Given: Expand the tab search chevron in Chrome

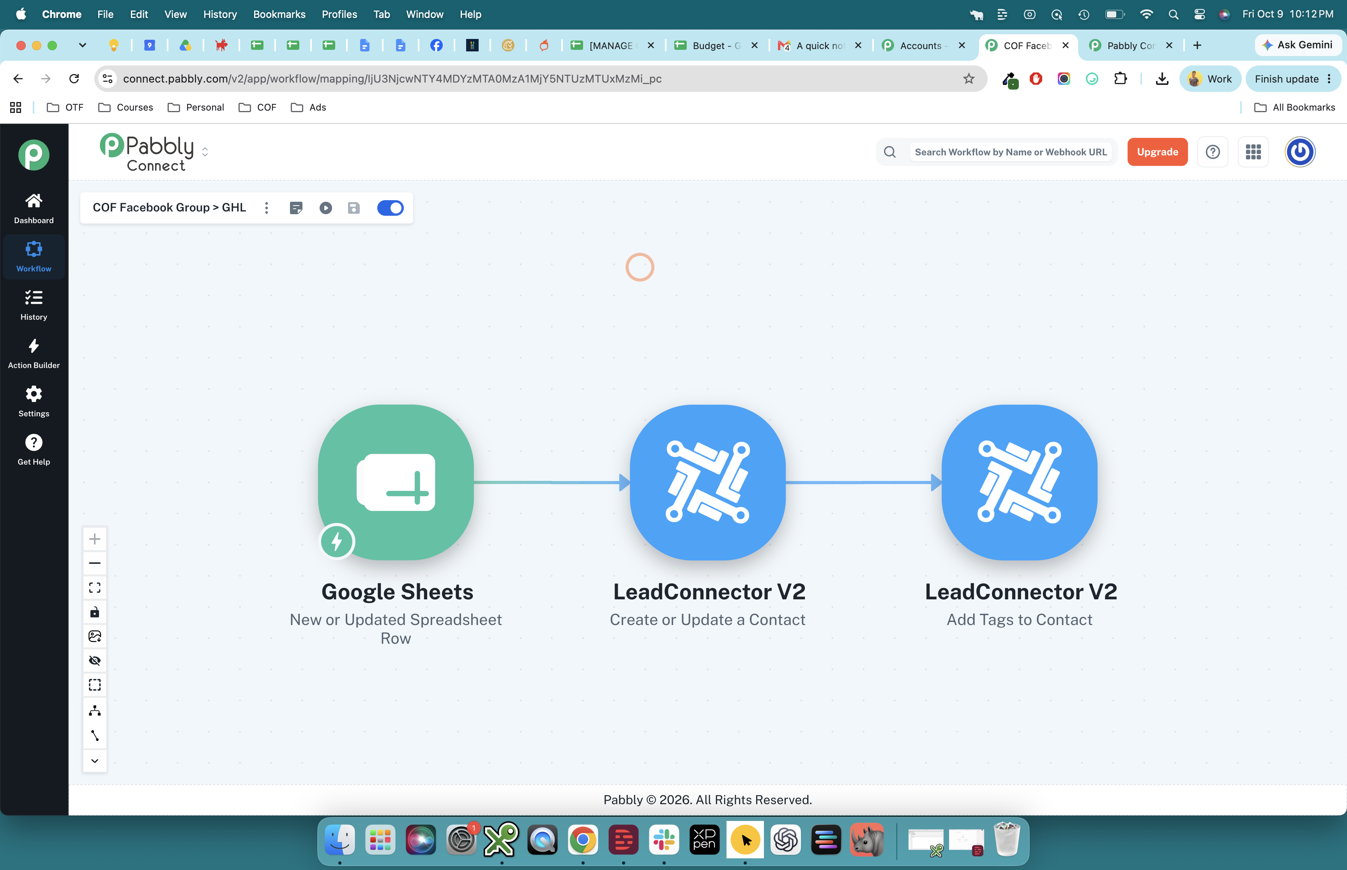Looking at the screenshot, I should click(83, 45).
